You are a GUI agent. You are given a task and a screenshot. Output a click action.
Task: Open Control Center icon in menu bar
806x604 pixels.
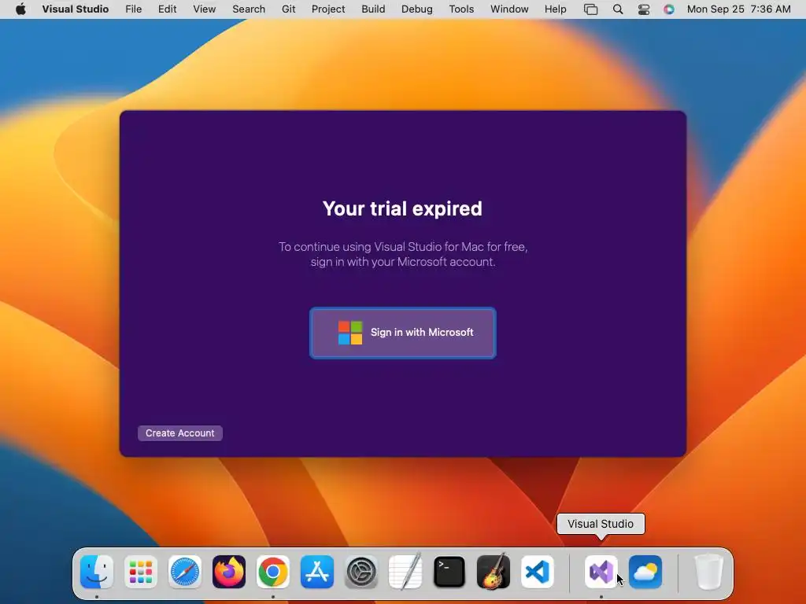(644, 9)
